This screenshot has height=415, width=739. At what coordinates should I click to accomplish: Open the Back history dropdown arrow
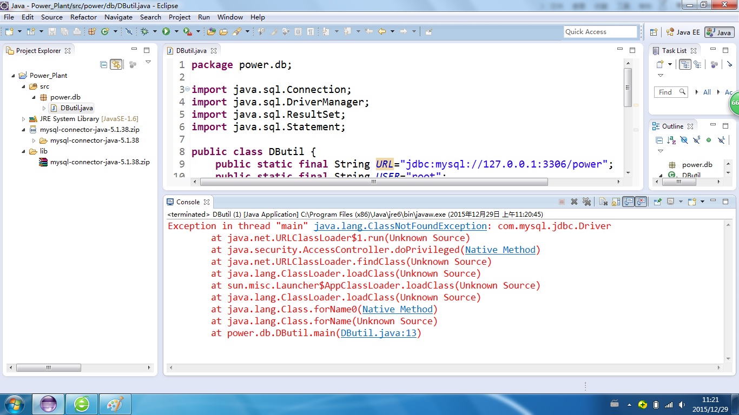[x=392, y=31]
